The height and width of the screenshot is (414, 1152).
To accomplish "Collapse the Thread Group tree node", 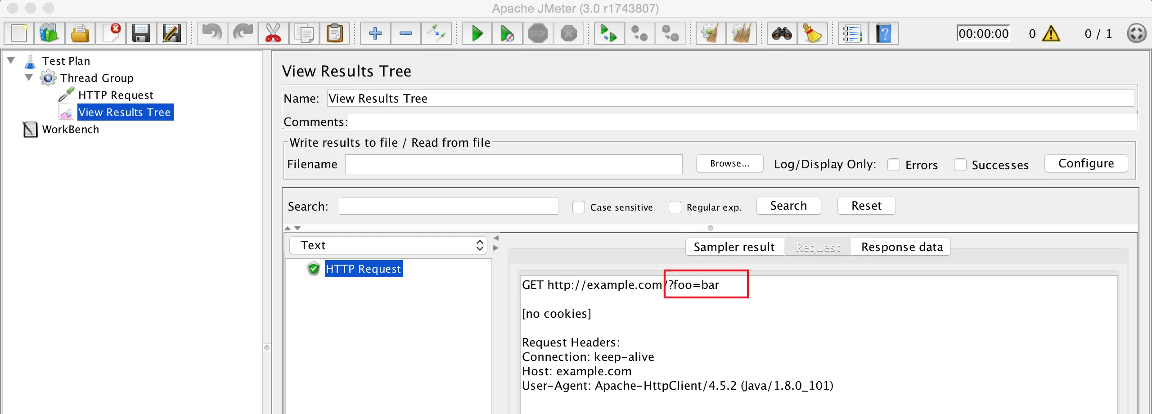I will click(x=29, y=77).
